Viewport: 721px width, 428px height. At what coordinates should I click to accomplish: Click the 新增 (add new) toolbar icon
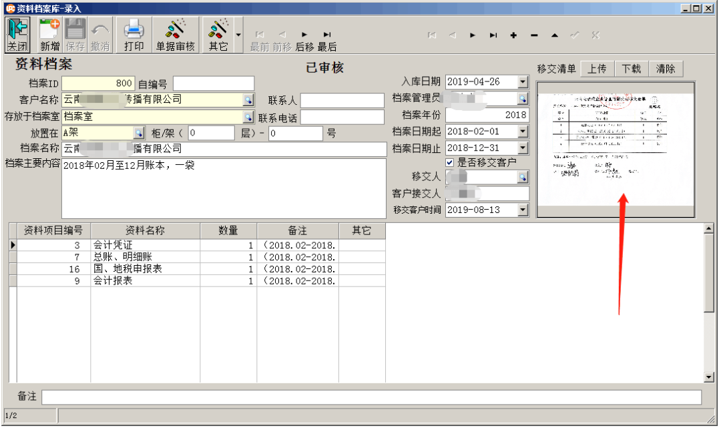(49, 35)
